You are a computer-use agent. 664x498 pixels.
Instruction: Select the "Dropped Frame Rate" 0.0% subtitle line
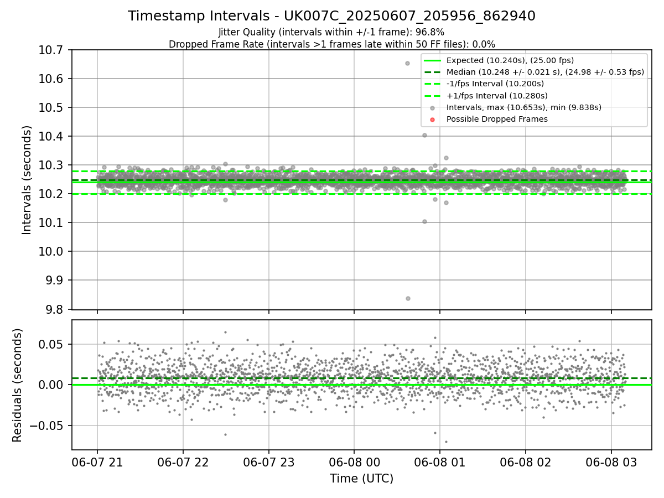point(331,44)
